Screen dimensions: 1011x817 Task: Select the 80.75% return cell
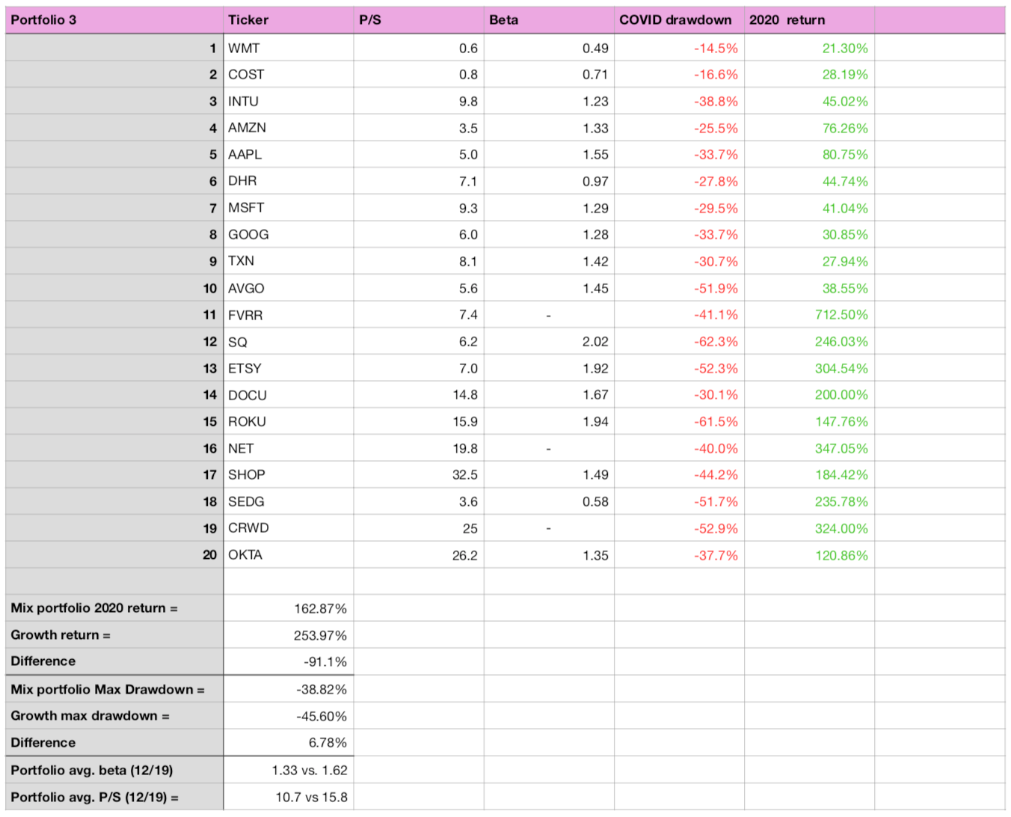809,154
